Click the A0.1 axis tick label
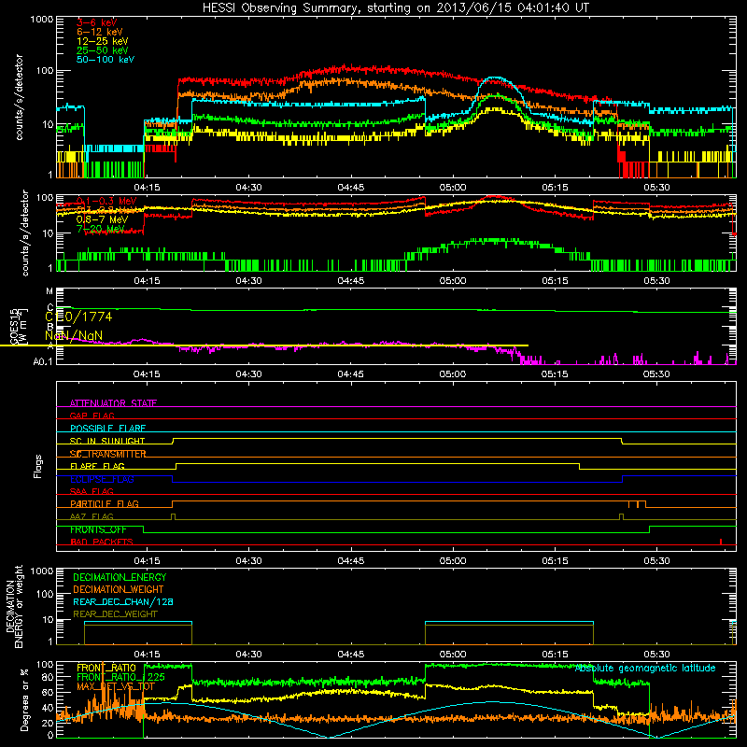This screenshot has height=747, width=747. pos(42,362)
